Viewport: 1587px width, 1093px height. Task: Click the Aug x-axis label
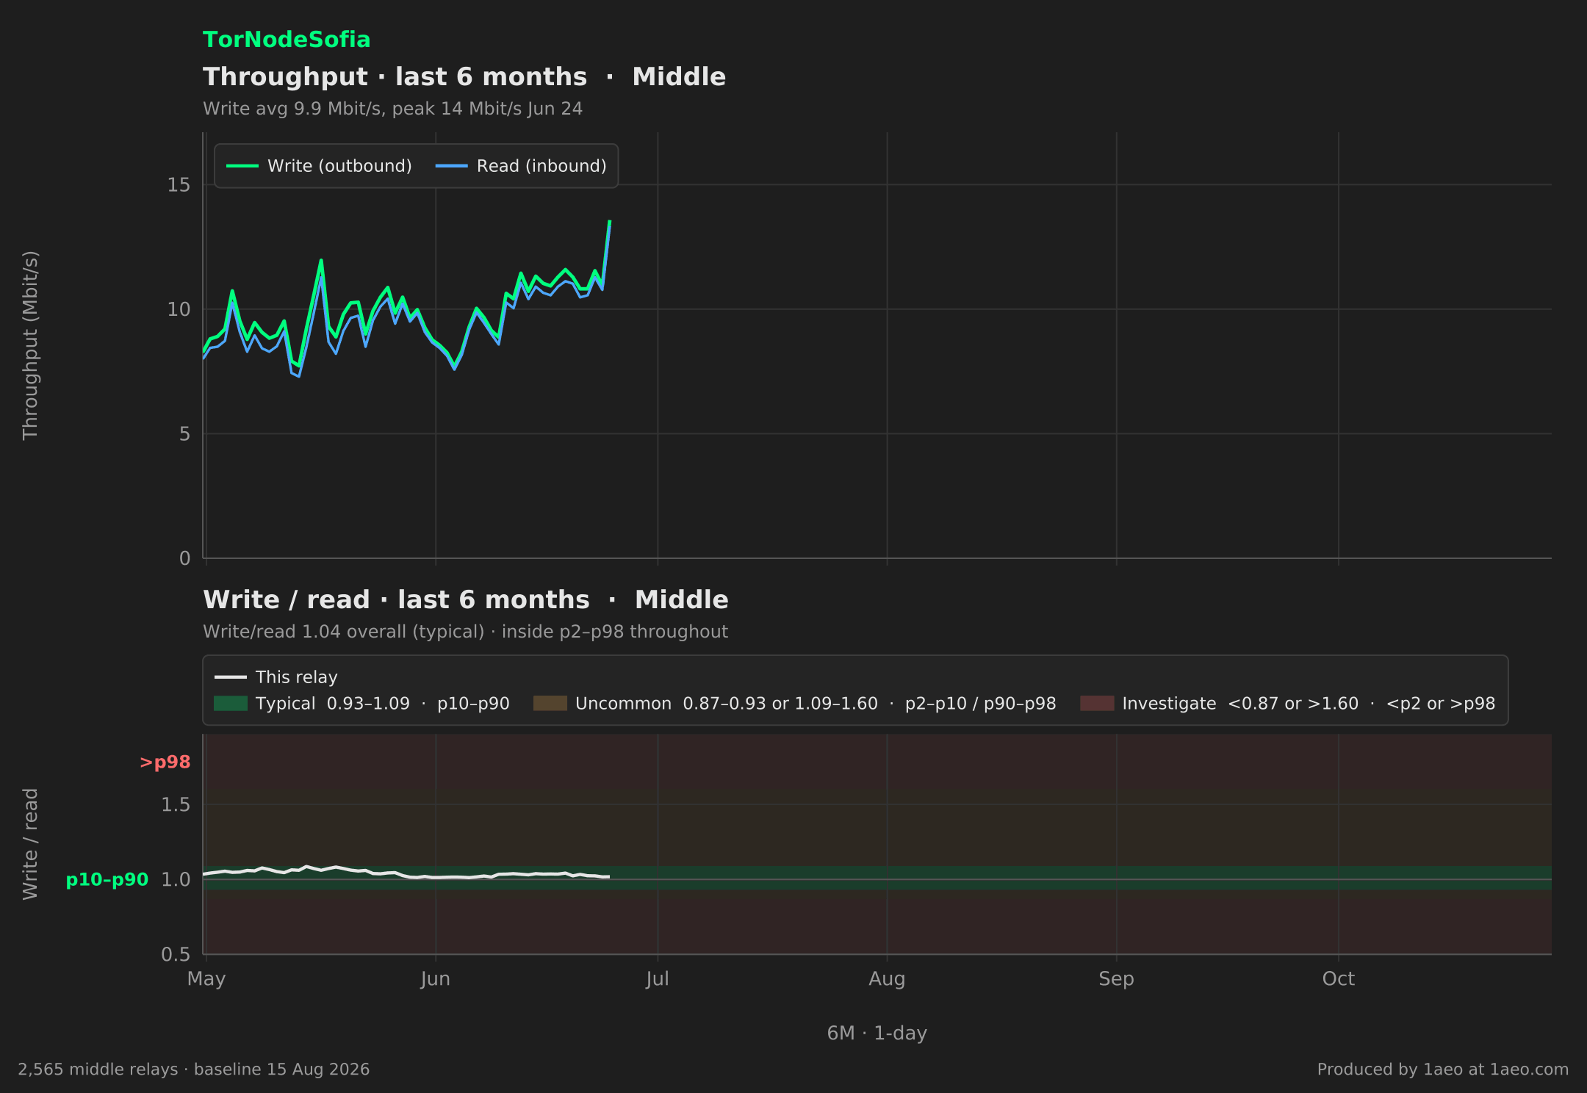tap(887, 979)
